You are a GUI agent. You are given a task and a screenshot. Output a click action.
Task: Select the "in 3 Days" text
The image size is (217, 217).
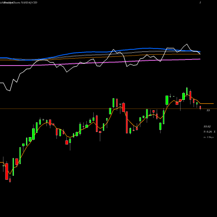[208, 137]
